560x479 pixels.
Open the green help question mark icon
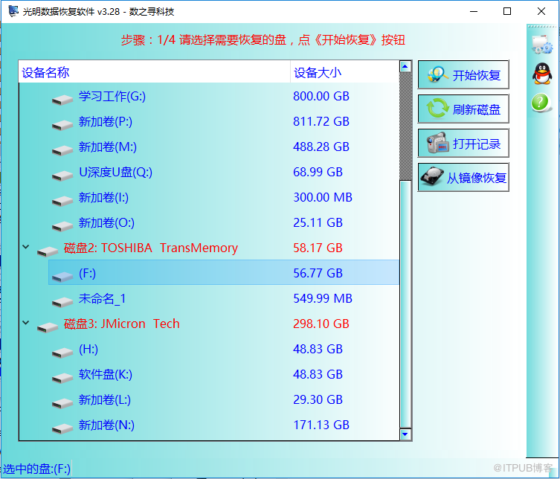coord(541,103)
